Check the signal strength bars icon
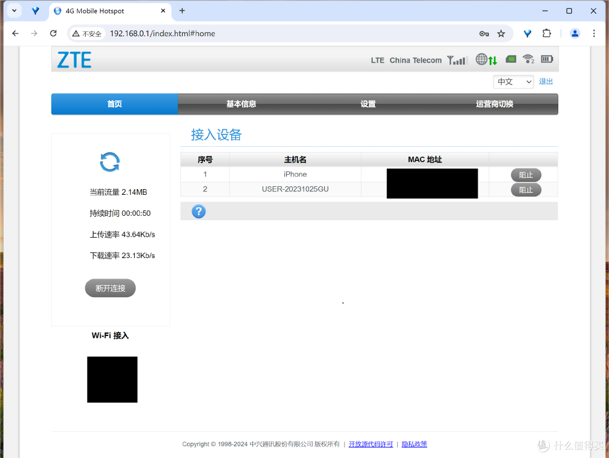Screen dimensions: 609x458 457,60
